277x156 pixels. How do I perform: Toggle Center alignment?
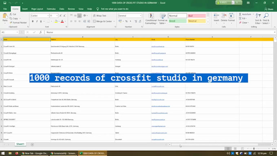[75, 21]
